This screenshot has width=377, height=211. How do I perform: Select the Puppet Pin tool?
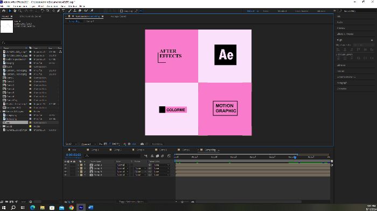coord(92,11)
